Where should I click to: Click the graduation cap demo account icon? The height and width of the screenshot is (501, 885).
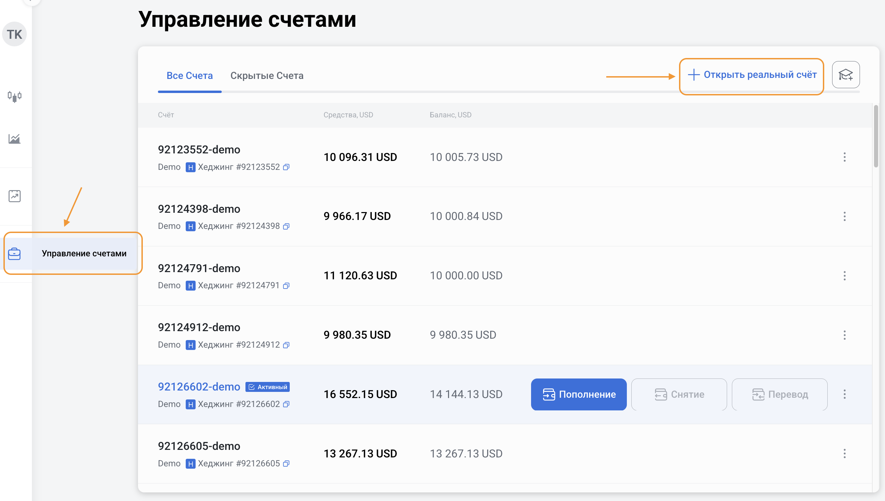pyautogui.click(x=846, y=75)
